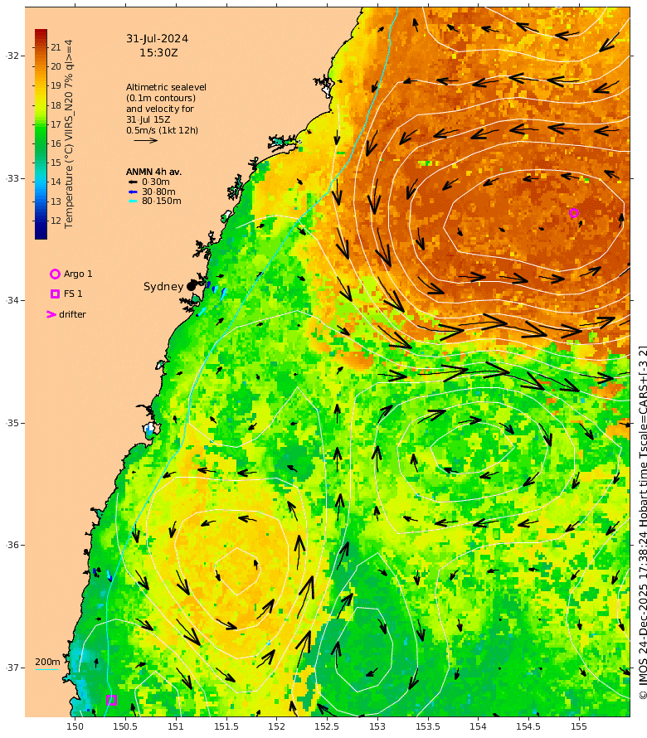Click the Sydney city label
This screenshot has width=647, height=738.
click(163, 286)
